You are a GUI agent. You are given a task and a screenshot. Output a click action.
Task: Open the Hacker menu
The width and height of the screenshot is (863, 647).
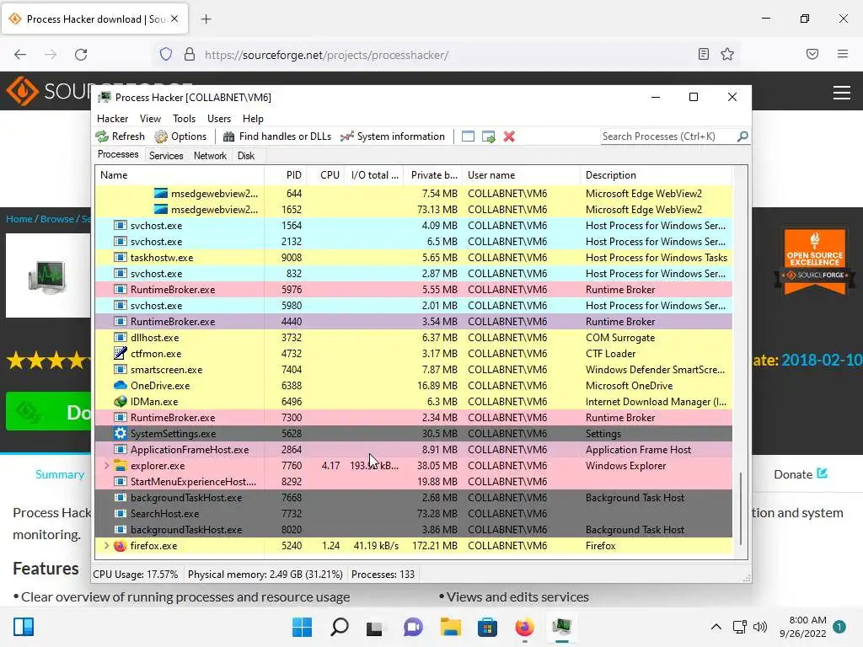(112, 119)
